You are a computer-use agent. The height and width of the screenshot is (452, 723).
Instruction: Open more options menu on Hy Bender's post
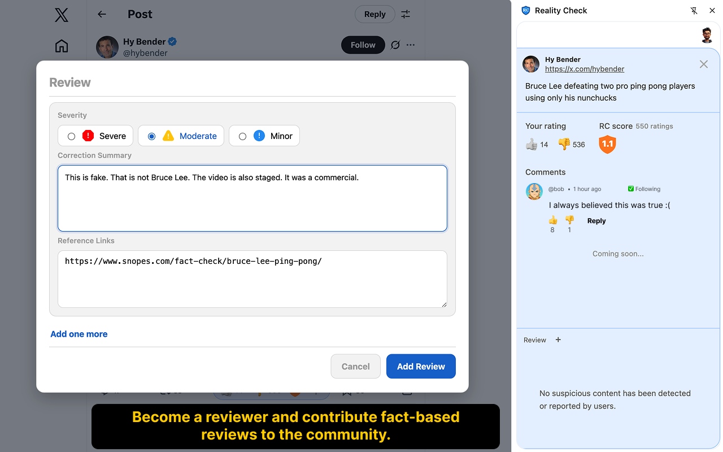411,45
